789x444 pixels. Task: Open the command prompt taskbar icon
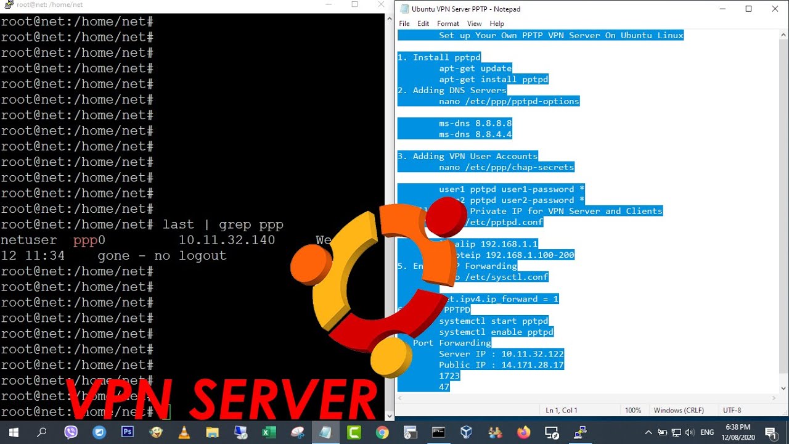(438, 432)
